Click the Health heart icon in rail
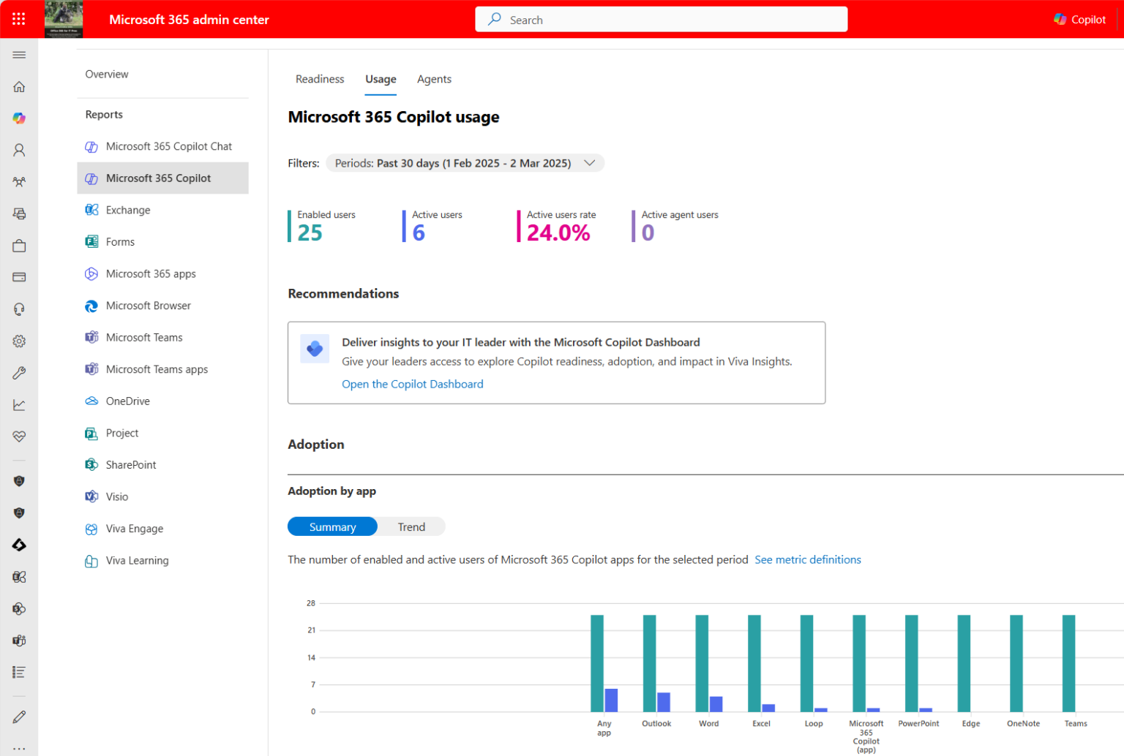Viewport: 1124px width, 756px height. pyautogui.click(x=19, y=436)
